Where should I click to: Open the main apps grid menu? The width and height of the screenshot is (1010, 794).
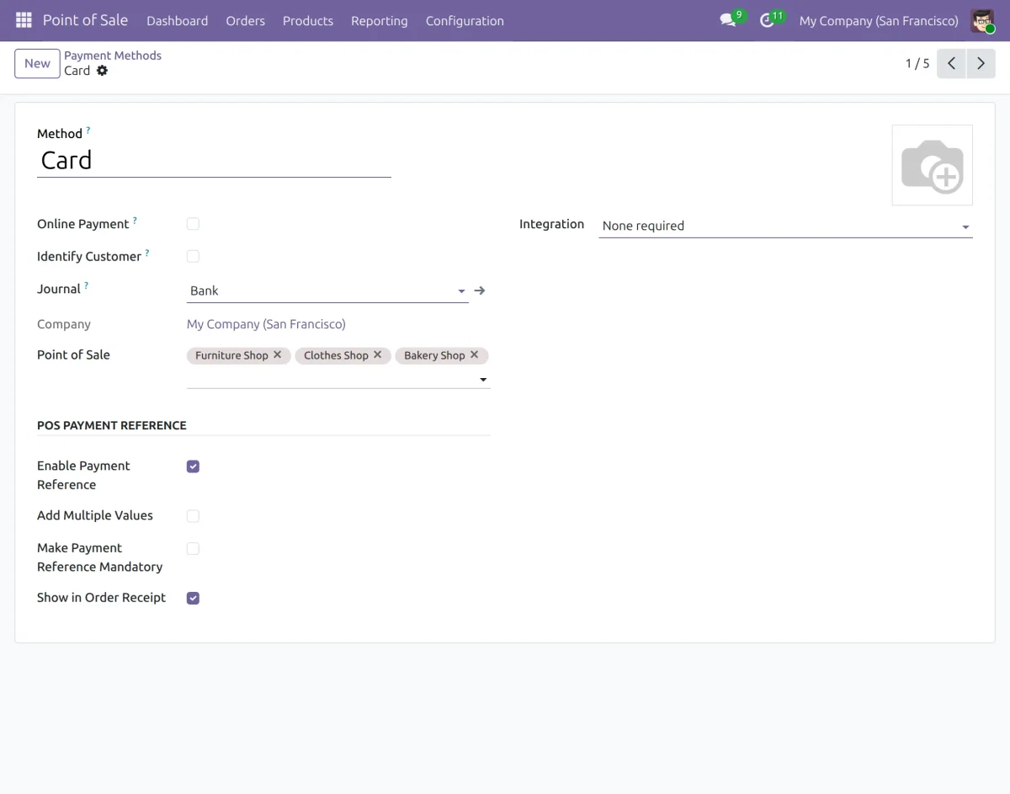click(x=24, y=20)
